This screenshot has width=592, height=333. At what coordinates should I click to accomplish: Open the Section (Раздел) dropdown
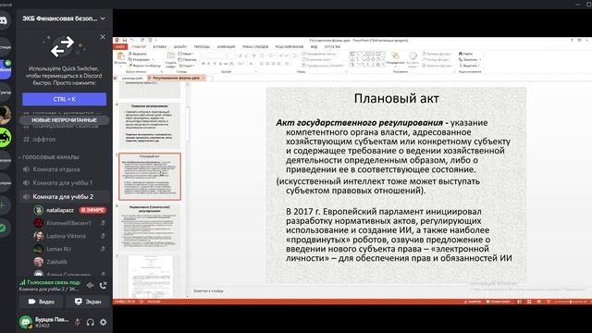click(187, 66)
